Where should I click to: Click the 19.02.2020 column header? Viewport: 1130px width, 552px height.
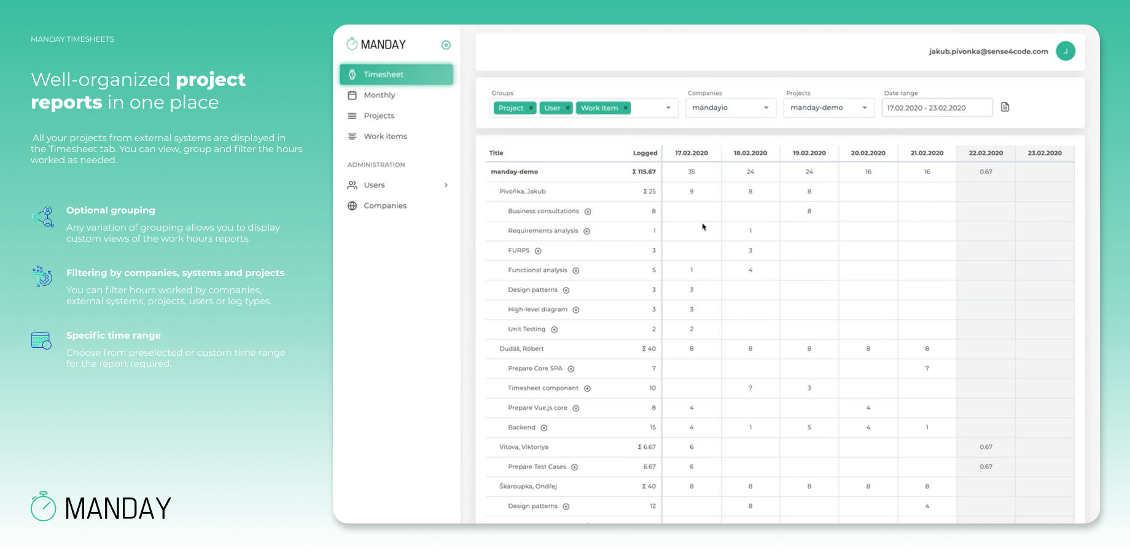pyautogui.click(x=809, y=153)
